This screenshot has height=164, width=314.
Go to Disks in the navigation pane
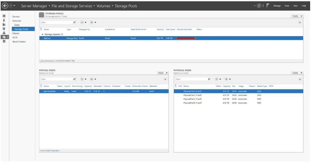pos(17,25)
